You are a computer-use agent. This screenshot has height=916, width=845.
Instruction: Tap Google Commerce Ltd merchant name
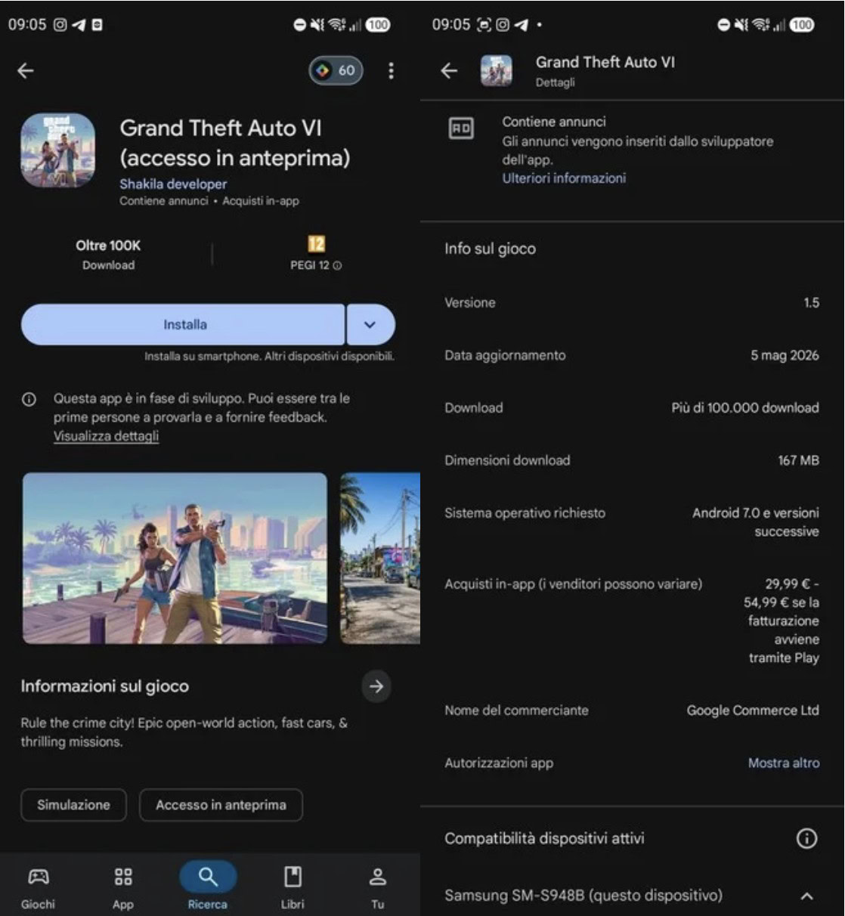coord(753,710)
